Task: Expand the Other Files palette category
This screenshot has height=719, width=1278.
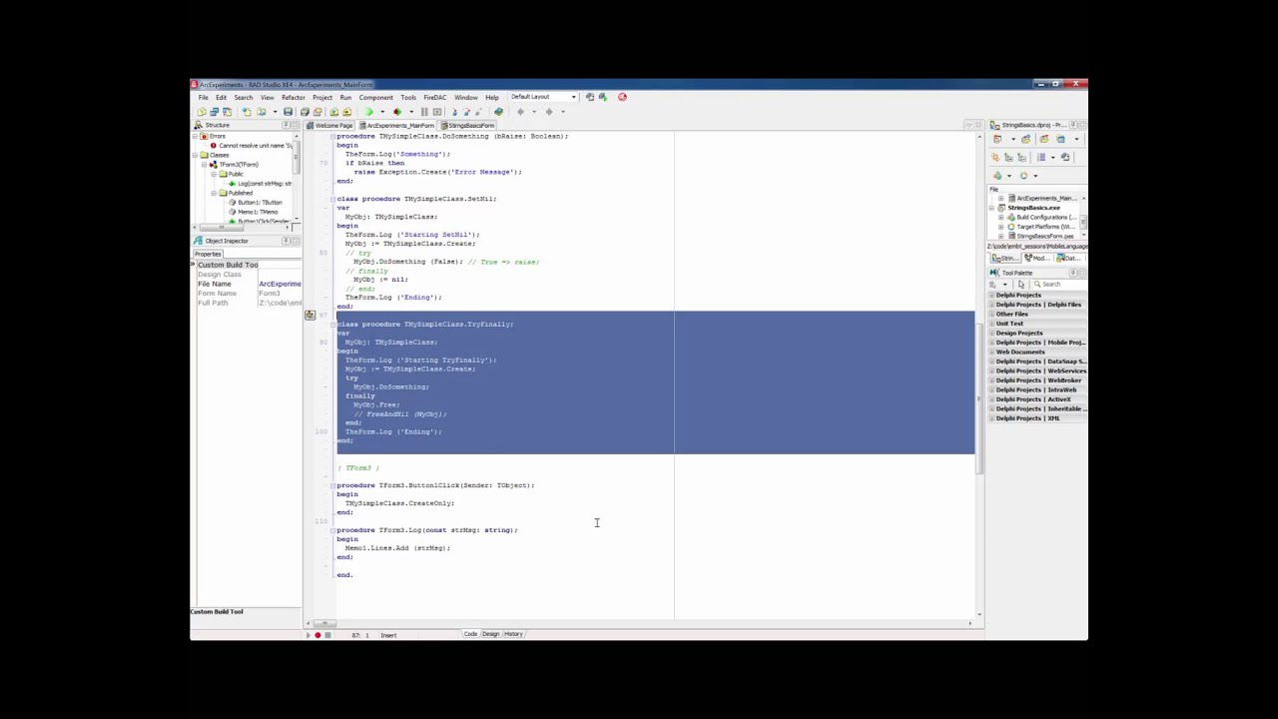Action: (x=991, y=314)
